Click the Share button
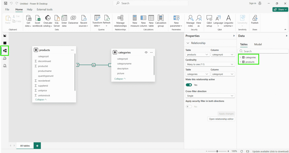The image size is (289, 153). tap(280, 9)
